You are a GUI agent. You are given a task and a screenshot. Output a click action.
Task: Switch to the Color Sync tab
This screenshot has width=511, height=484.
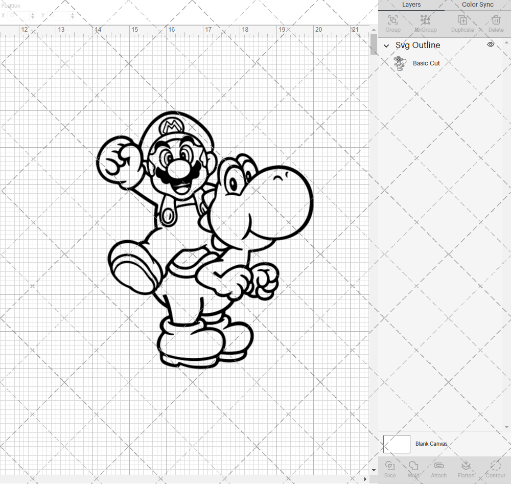477,5
